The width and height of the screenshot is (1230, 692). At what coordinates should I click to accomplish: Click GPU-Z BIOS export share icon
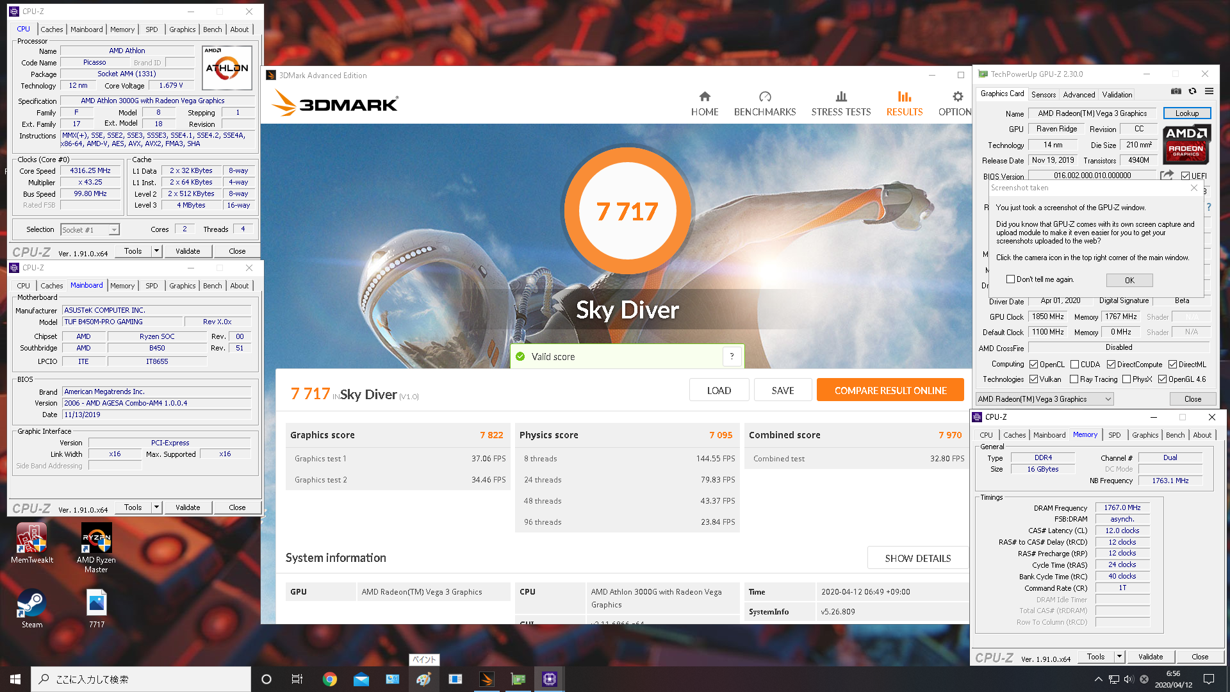[1167, 175]
